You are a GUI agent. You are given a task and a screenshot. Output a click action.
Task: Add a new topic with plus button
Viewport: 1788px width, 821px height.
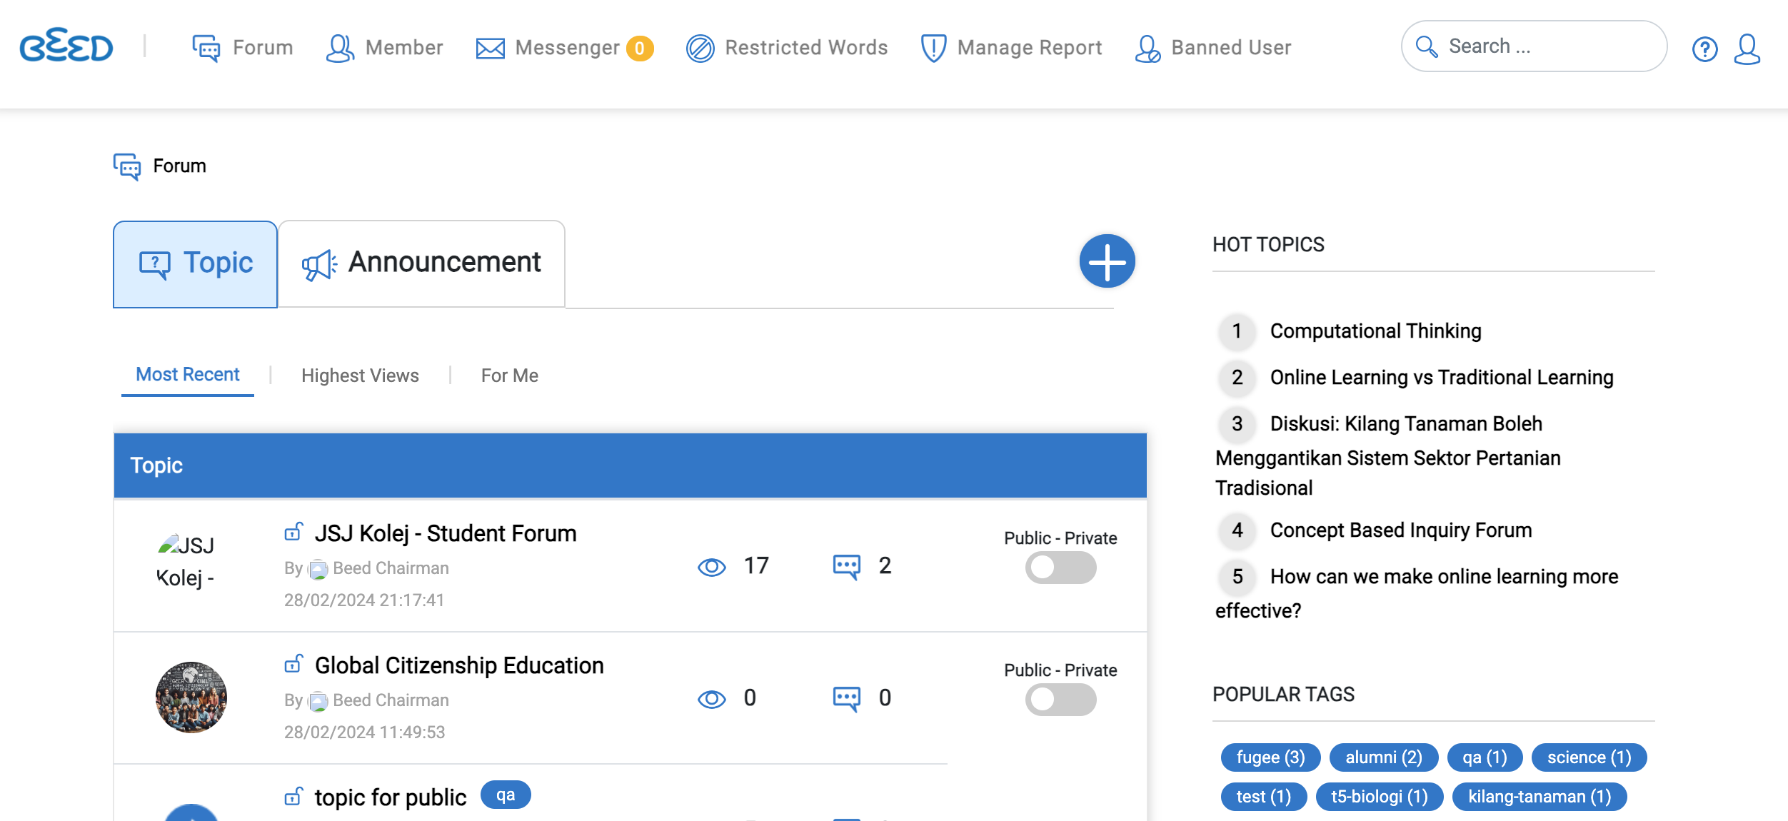tap(1107, 261)
